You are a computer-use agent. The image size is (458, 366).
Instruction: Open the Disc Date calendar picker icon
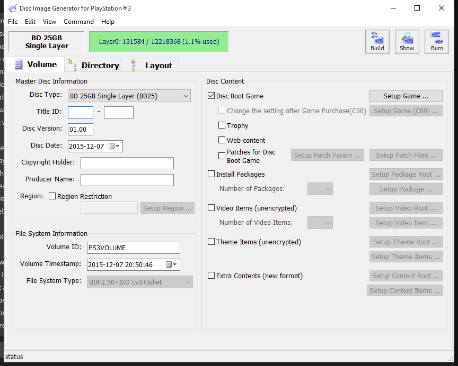114,146
